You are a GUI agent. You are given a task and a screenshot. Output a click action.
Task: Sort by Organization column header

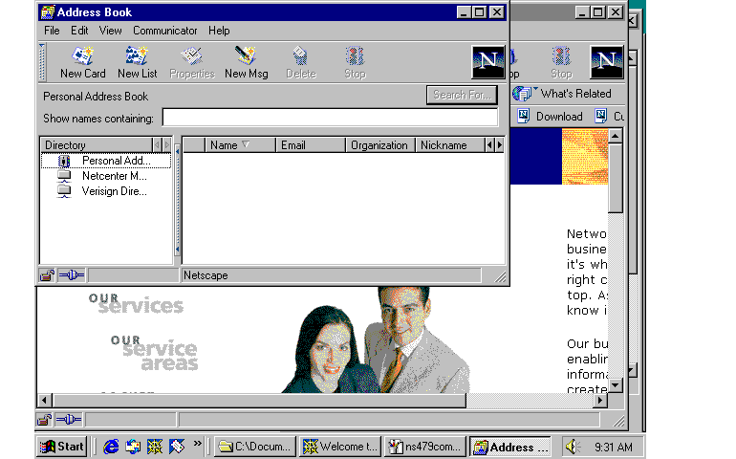click(380, 145)
